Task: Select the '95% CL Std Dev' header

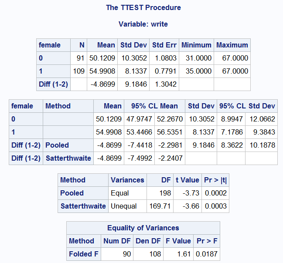Action: click(247, 106)
